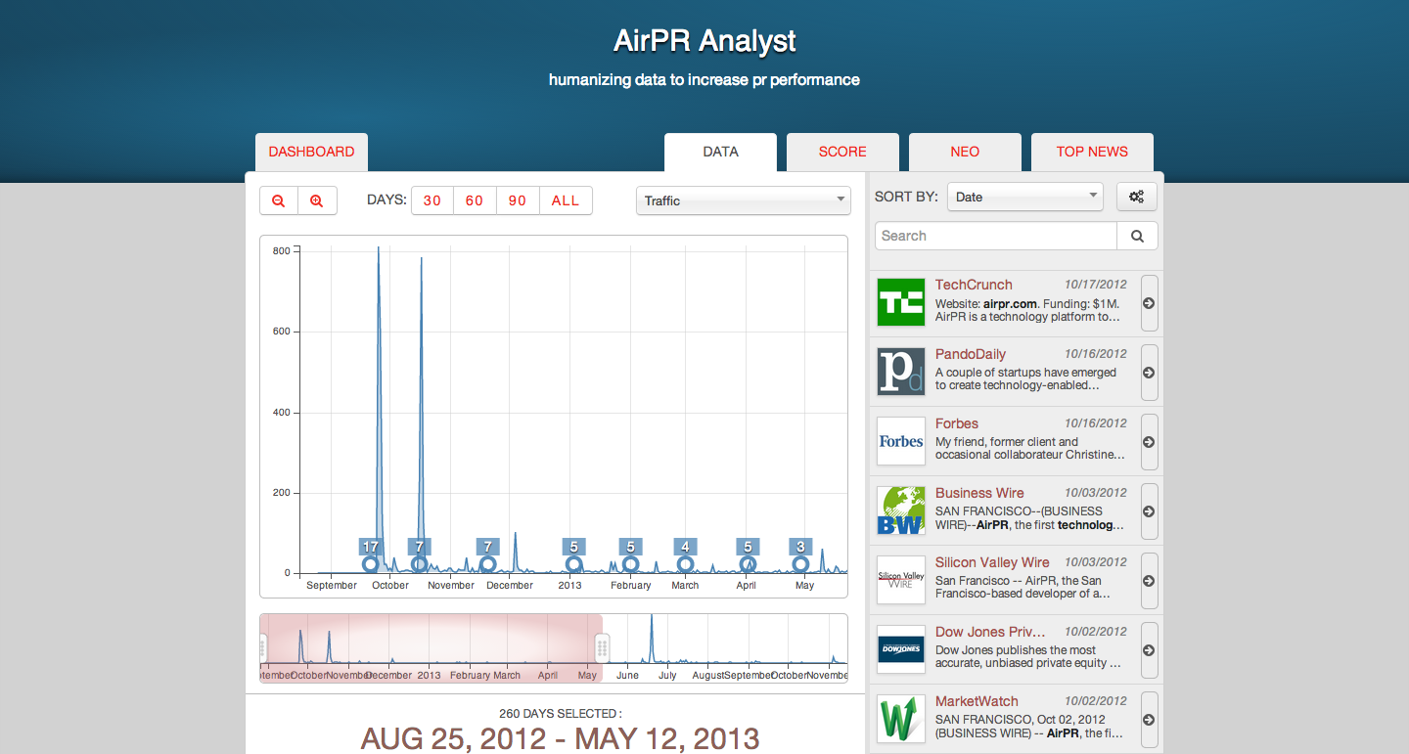The height and width of the screenshot is (754, 1409).
Task: Click the MarketWatch date 10/02/2012
Action: 1096,701
